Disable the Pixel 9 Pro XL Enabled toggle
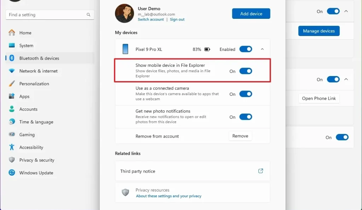Viewport: 362px width, 210px height. 246,49
